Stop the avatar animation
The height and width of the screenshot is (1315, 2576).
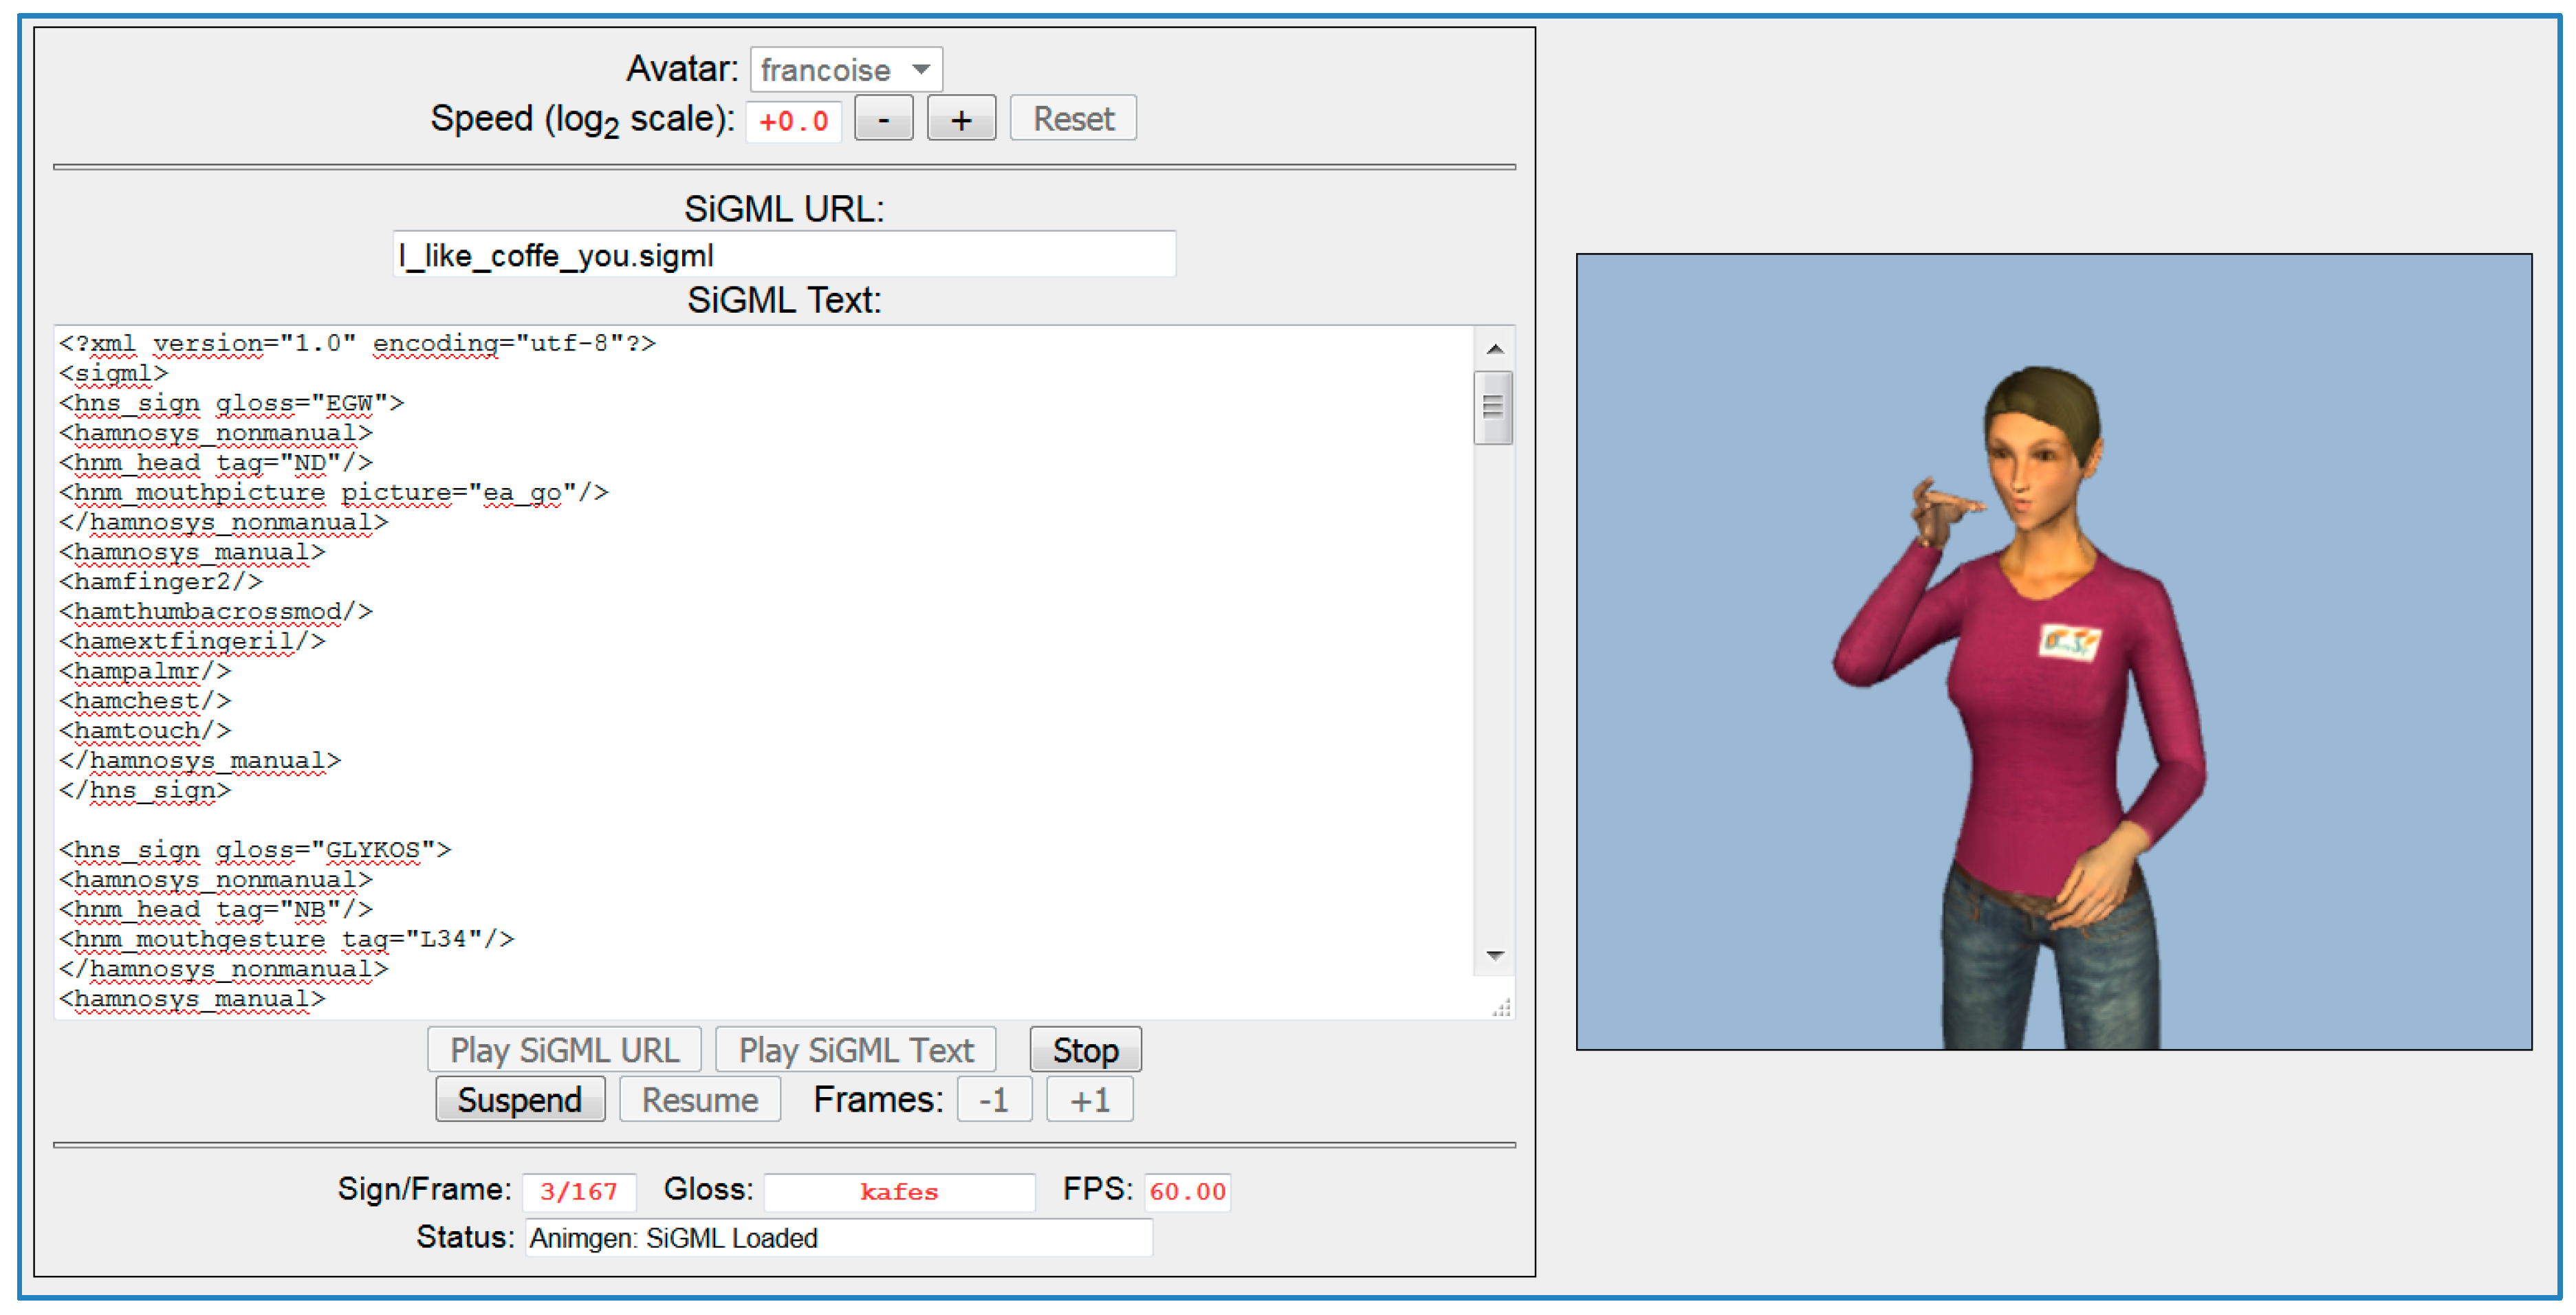1085,1050
